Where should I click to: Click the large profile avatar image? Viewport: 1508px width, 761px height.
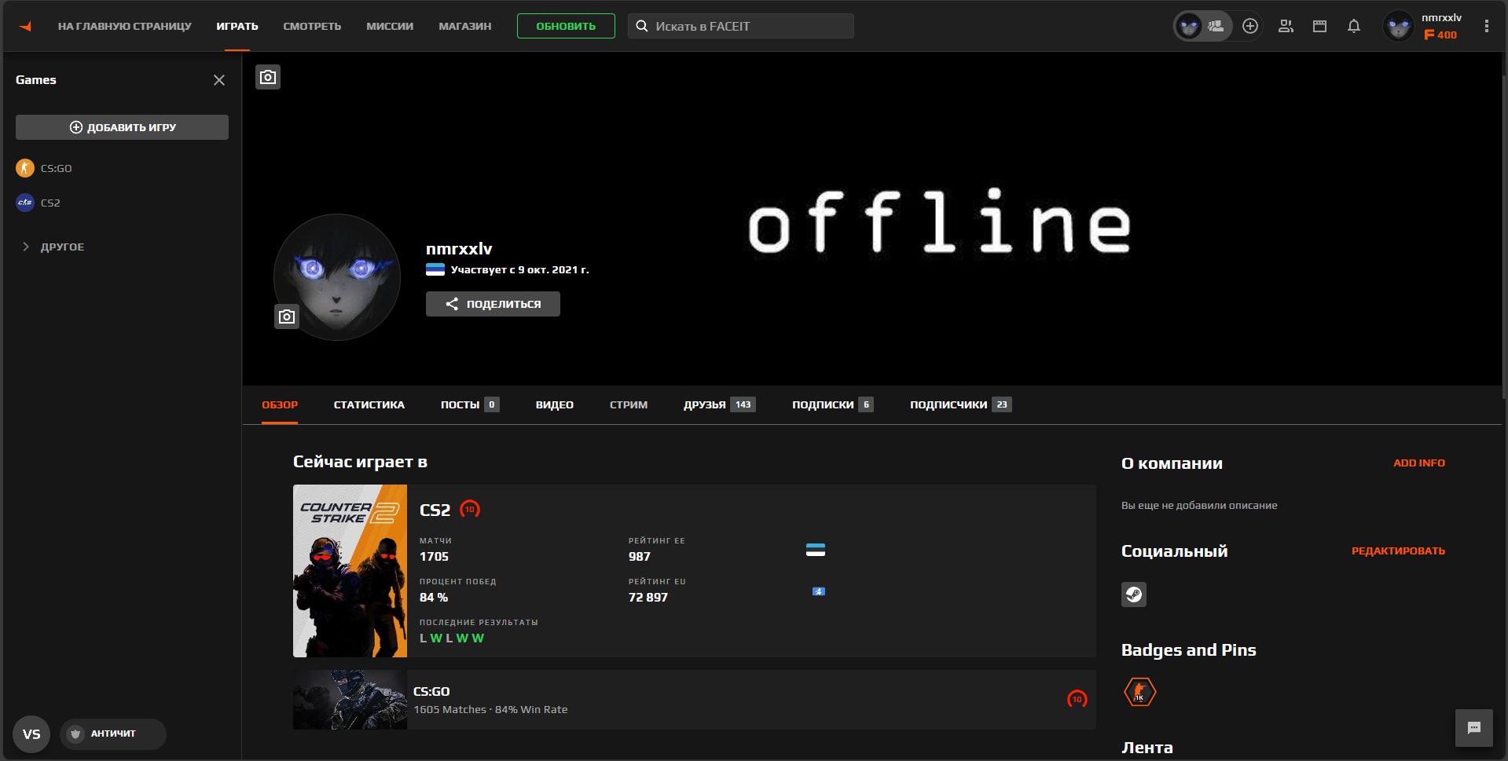point(337,277)
